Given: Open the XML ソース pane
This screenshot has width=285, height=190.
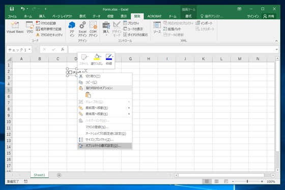Looking at the screenshot, I should tap(157, 27).
